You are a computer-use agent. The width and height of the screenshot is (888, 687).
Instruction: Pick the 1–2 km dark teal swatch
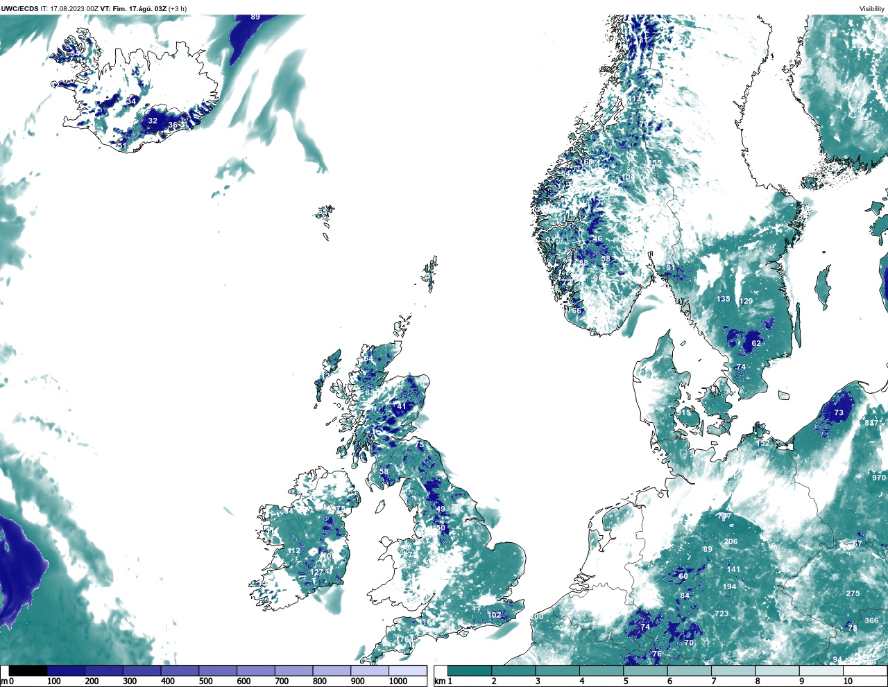click(x=470, y=671)
